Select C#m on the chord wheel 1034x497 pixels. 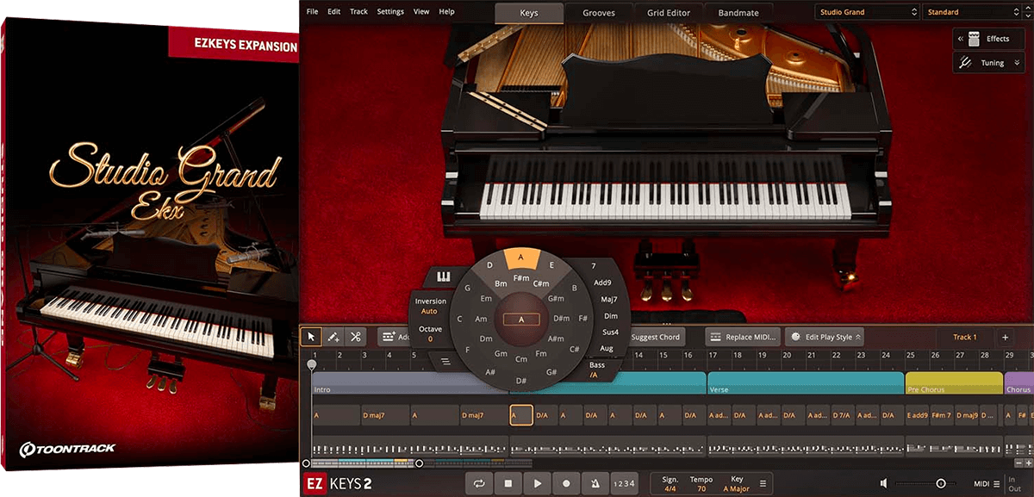[541, 283]
